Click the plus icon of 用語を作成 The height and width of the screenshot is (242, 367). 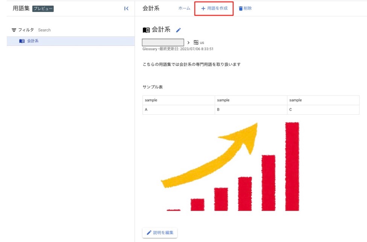[x=203, y=8]
